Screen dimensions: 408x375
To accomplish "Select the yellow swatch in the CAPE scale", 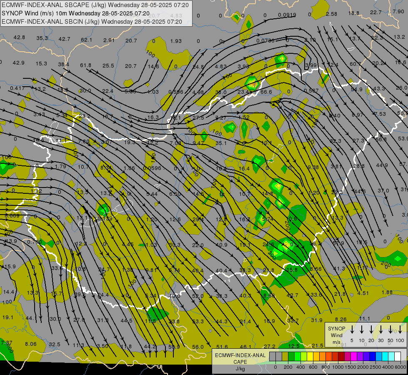I will (x=310, y=356).
